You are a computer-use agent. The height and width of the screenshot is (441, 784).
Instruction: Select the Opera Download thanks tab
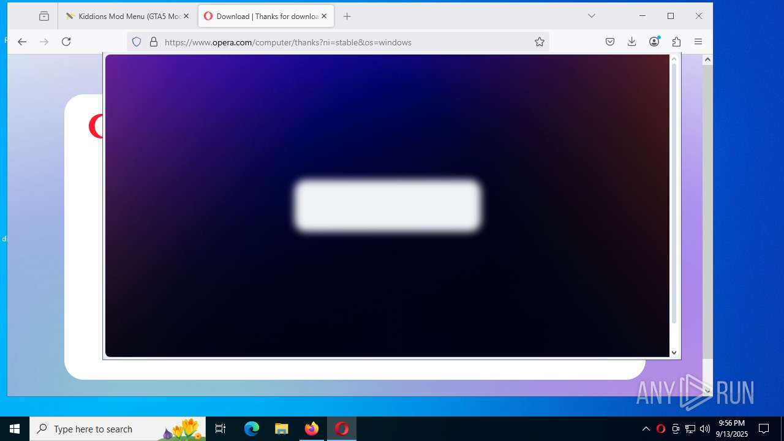tap(266, 17)
